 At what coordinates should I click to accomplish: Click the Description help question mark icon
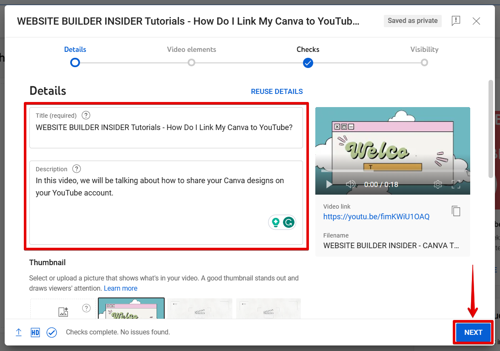pos(77,169)
